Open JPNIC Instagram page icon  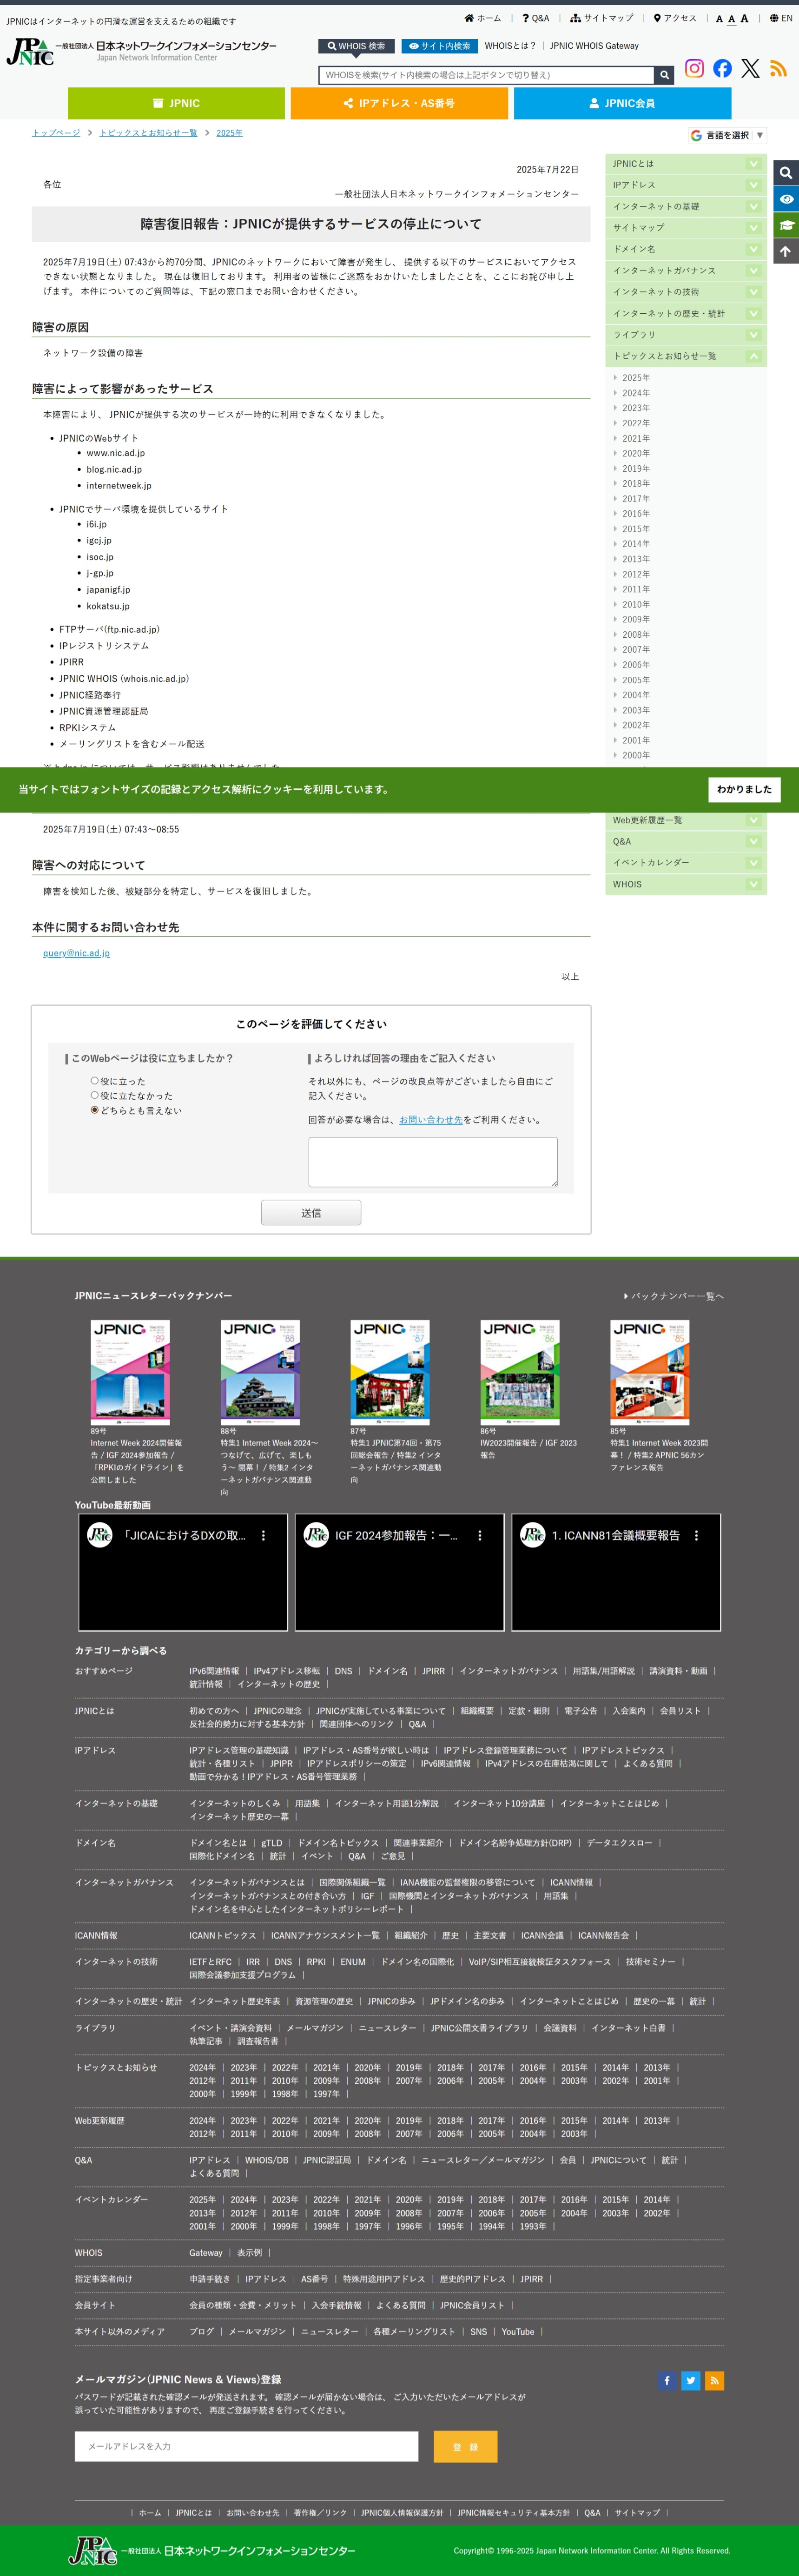tap(694, 68)
